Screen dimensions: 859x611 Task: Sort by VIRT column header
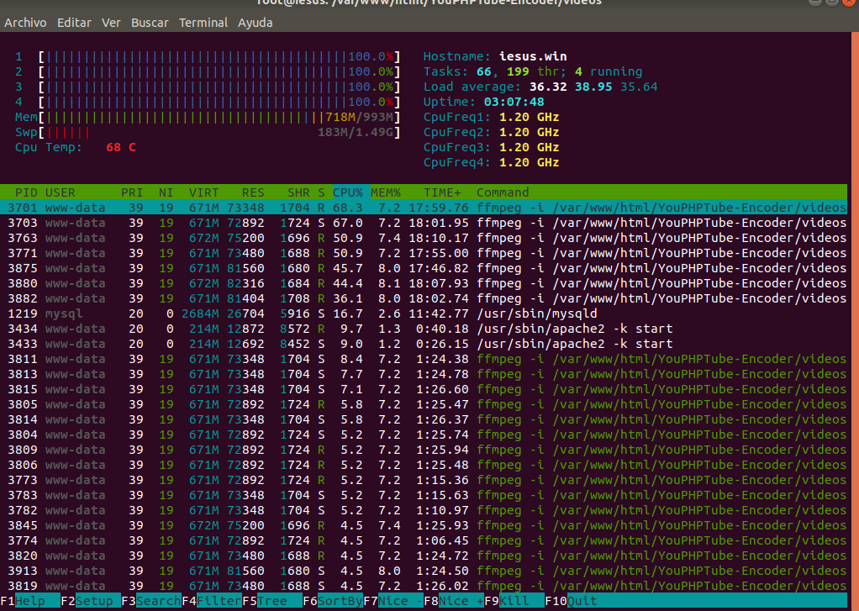click(x=203, y=192)
